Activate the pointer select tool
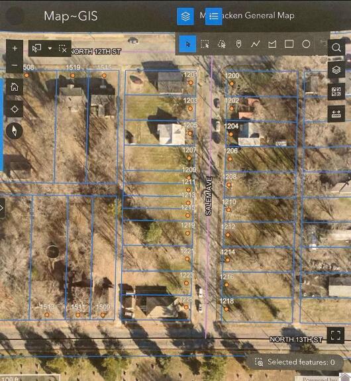Image resolution: width=351 pixels, height=381 pixels. 188,44
